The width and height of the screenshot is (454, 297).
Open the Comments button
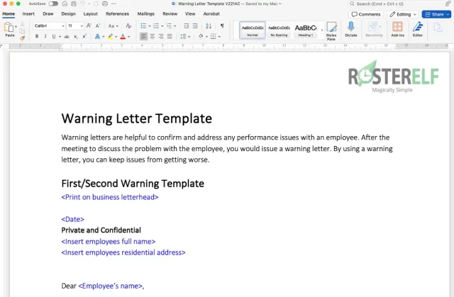(366, 14)
